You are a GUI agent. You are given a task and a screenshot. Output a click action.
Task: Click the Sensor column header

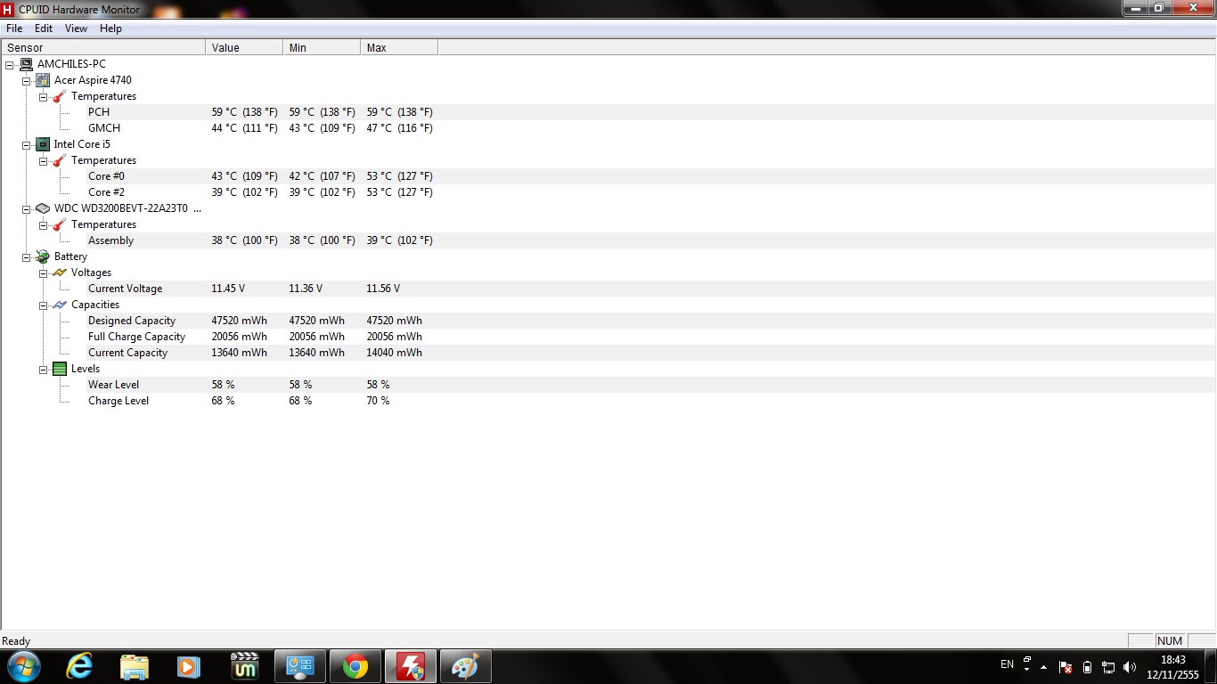tap(103, 47)
